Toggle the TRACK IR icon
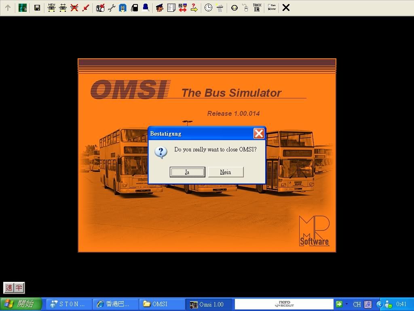Viewport: 414px width, 311px height. pyautogui.click(x=257, y=8)
